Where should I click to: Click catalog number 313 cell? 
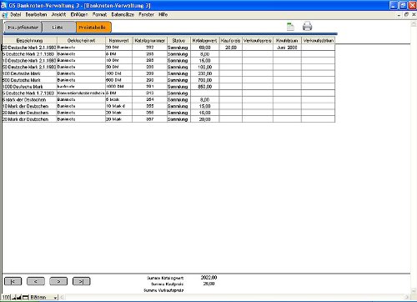click(149, 93)
